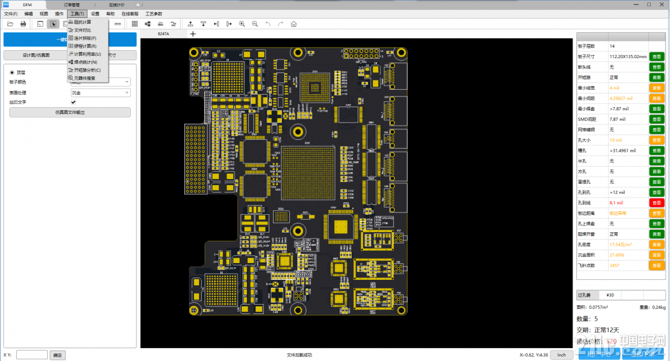Click the DFM app logo icon
The width and height of the screenshot is (670, 361).
[x=6, y=4]
